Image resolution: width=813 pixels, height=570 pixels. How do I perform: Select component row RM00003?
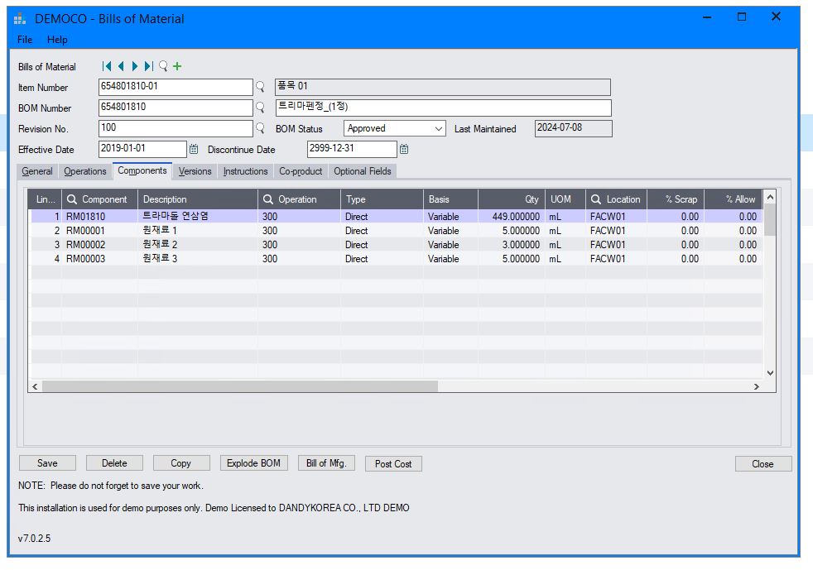pyautogui.click(x=397, y=259)
